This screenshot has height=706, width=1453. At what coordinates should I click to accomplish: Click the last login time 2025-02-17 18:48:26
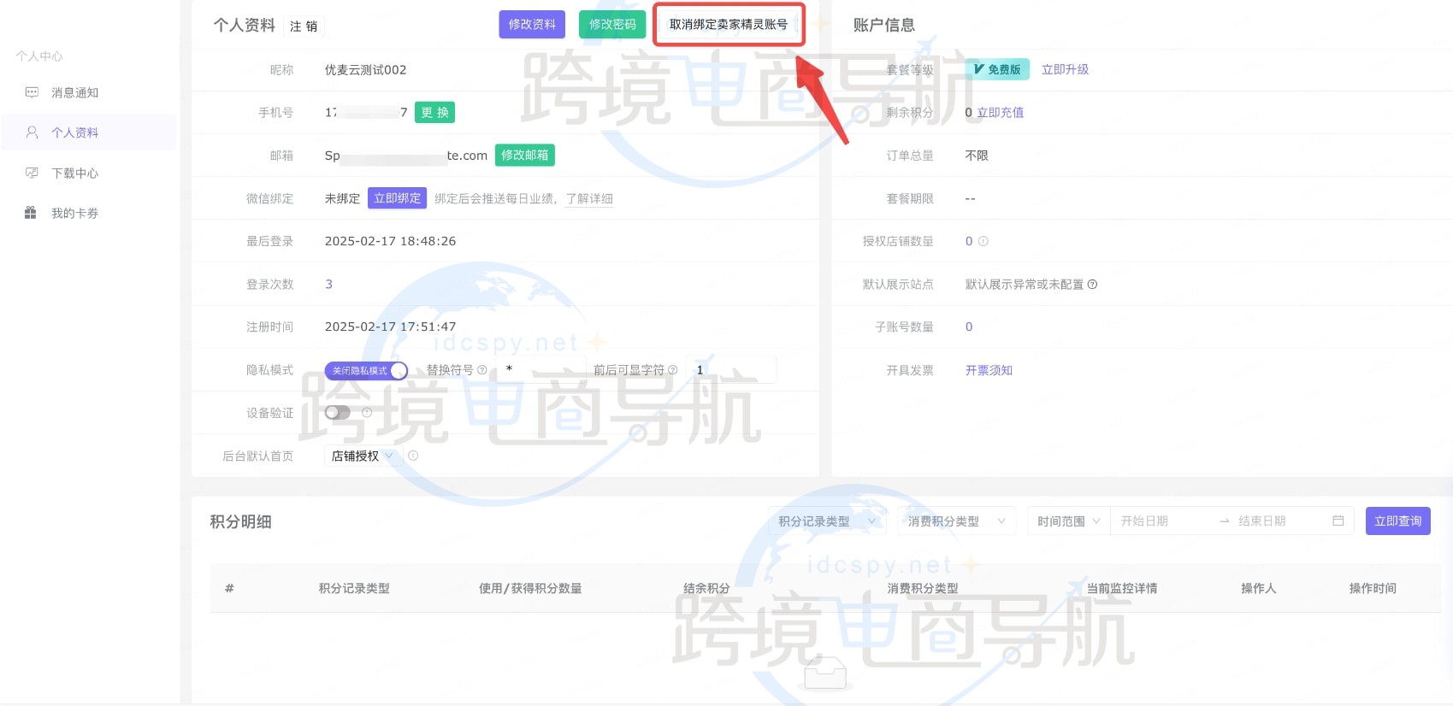[x=390, y=241]
